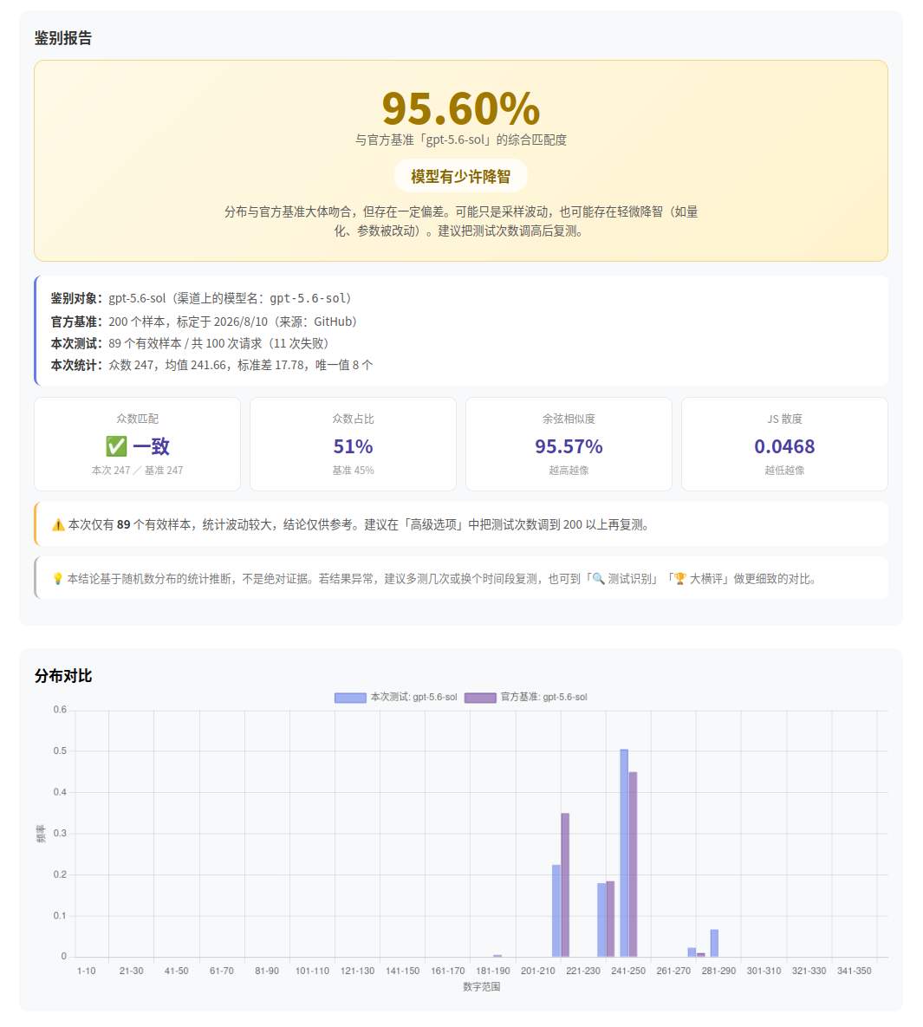Toggle the 官方基准: gpt-5.6-sol legend swatch
923x1027 pixels.
tap(480, 698)
